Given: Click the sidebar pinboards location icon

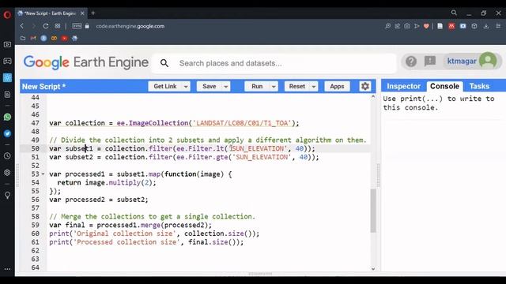Looking at the screenshot, I should point(7,195).
